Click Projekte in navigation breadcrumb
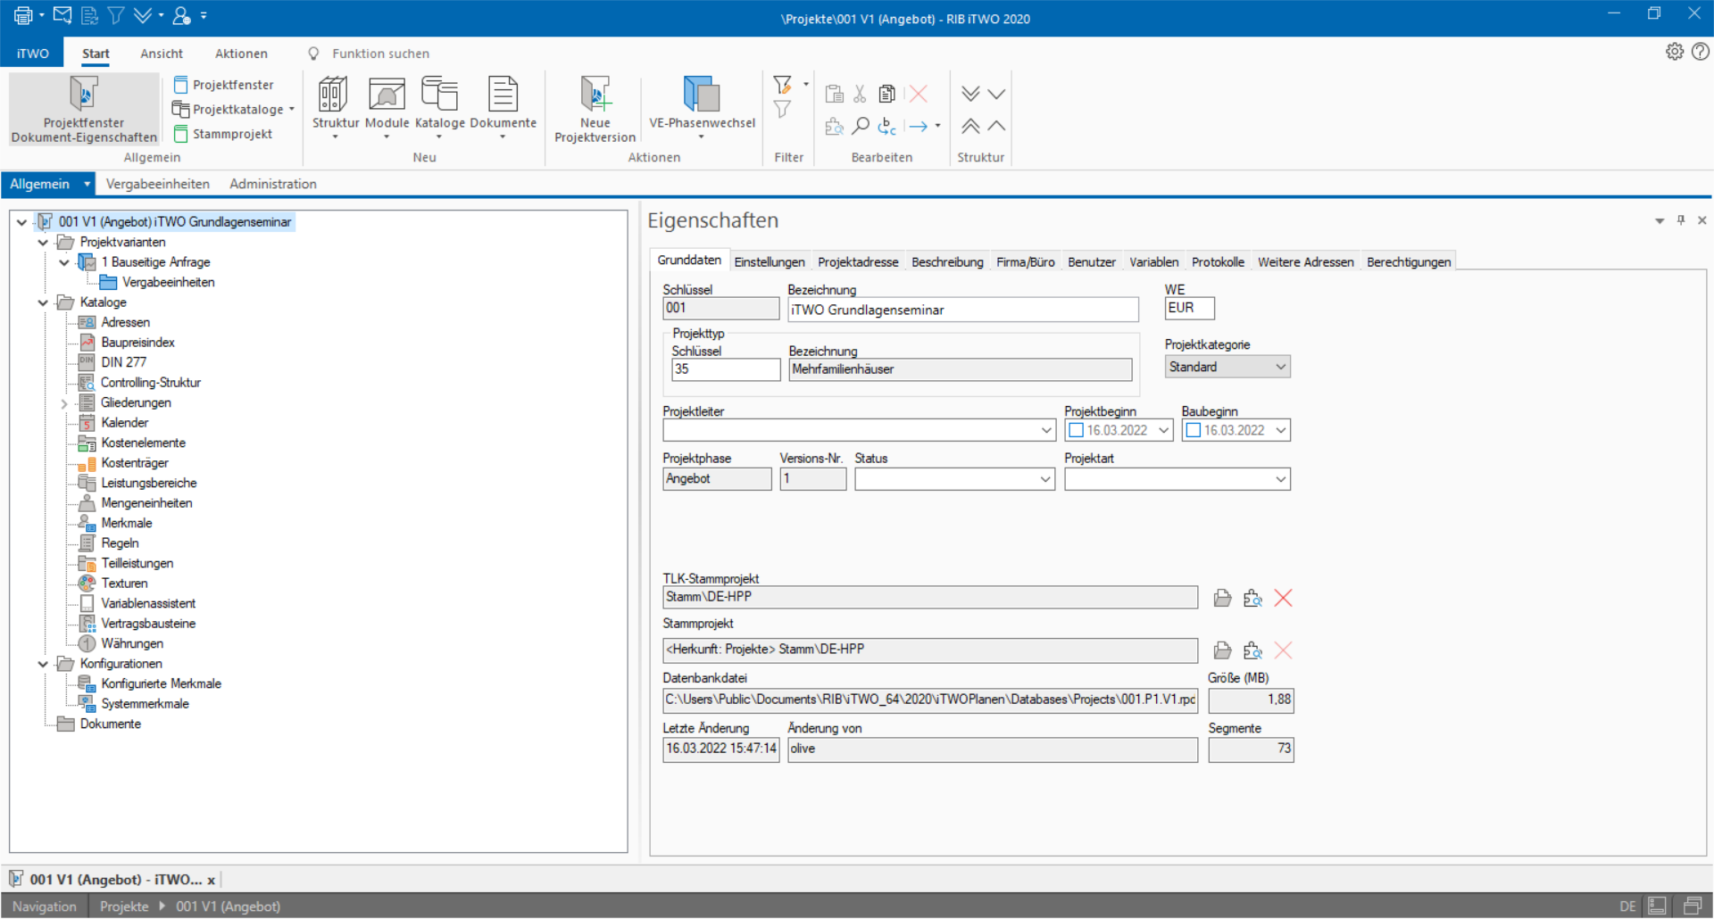The height and width of the screenshot is (919, 1714). coord(124,907)
